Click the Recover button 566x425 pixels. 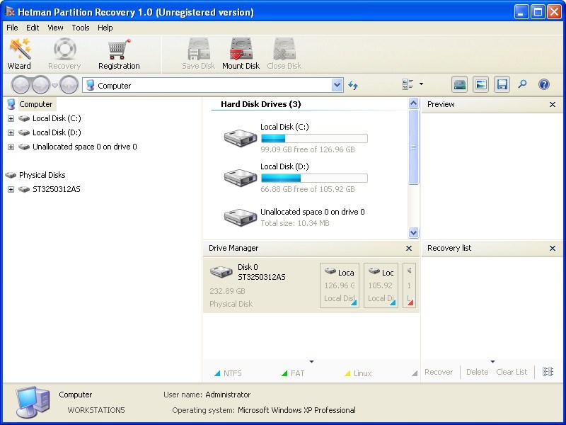(x=439, y=372)
